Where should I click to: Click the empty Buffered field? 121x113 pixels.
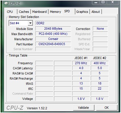pos(100,39)
